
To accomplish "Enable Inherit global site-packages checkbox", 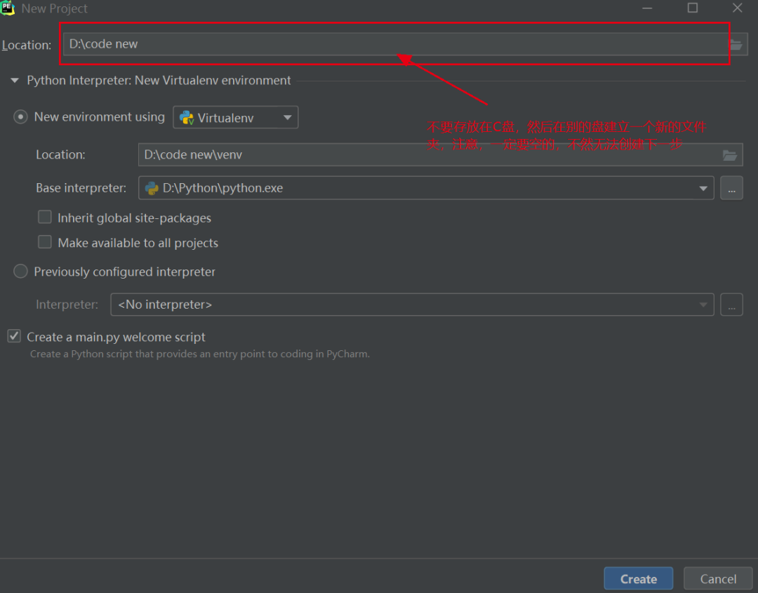I will pos(45,217).
